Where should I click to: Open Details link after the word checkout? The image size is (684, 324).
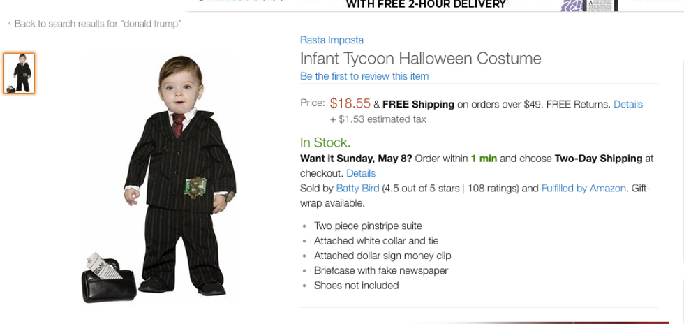[361, 173]
